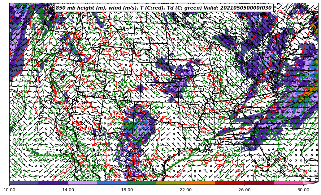Click the orange 22–24 colorbar segment

(200, 183)
